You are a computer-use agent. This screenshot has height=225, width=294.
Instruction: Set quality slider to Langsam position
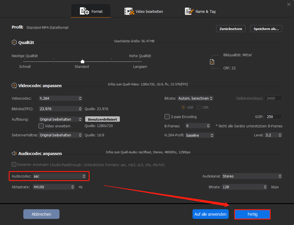(x=140, y=61)
